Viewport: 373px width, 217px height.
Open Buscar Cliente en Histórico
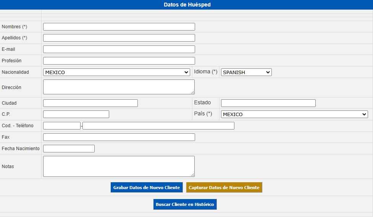[x=185, y=204]
